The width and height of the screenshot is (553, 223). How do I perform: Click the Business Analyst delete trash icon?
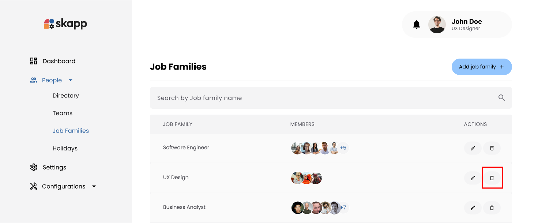[492, 208]
